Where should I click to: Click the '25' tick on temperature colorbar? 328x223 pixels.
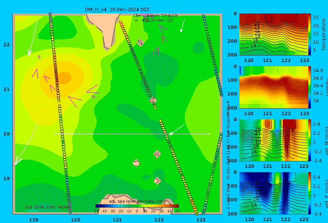(316, 17)
